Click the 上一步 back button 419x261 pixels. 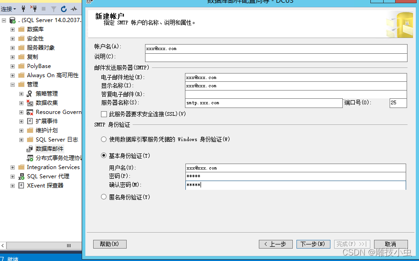point(276,244)
